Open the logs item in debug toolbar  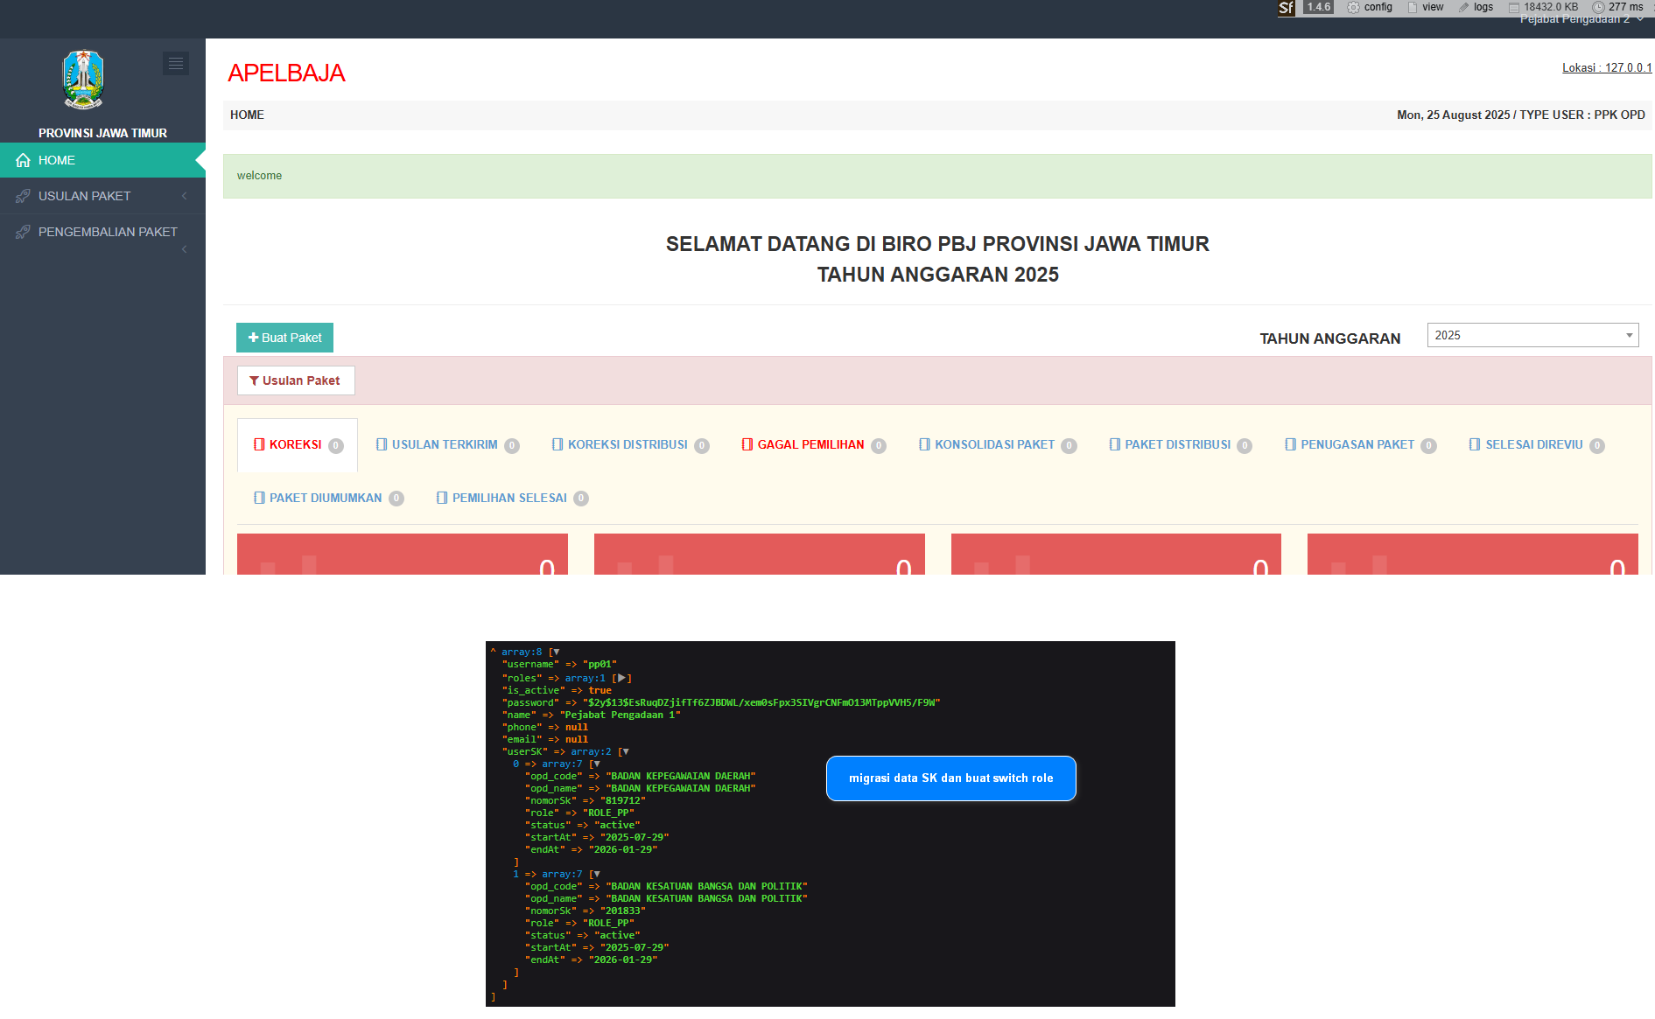(1476, 7)
